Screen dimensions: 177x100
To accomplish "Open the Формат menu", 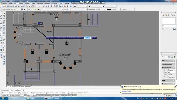I will coord(27,4).
